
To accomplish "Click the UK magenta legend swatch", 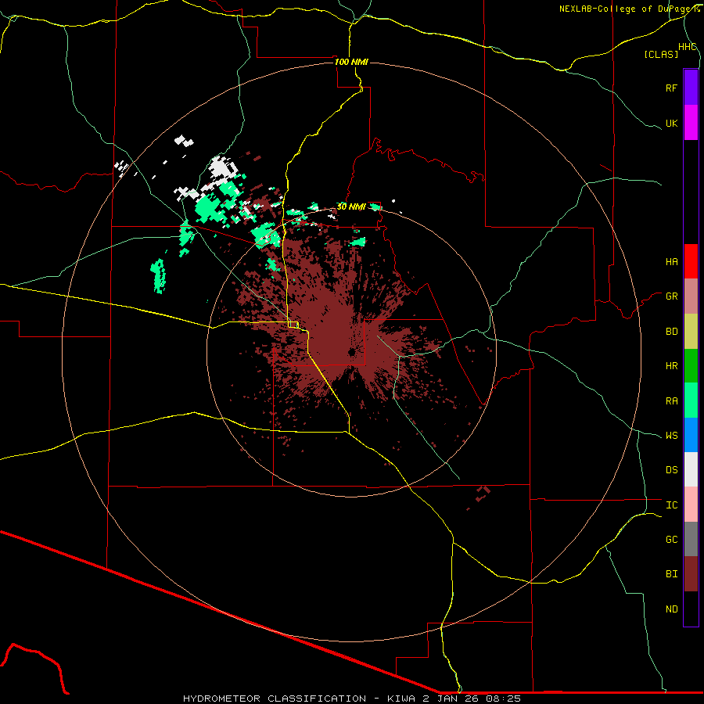I will 691,123.
